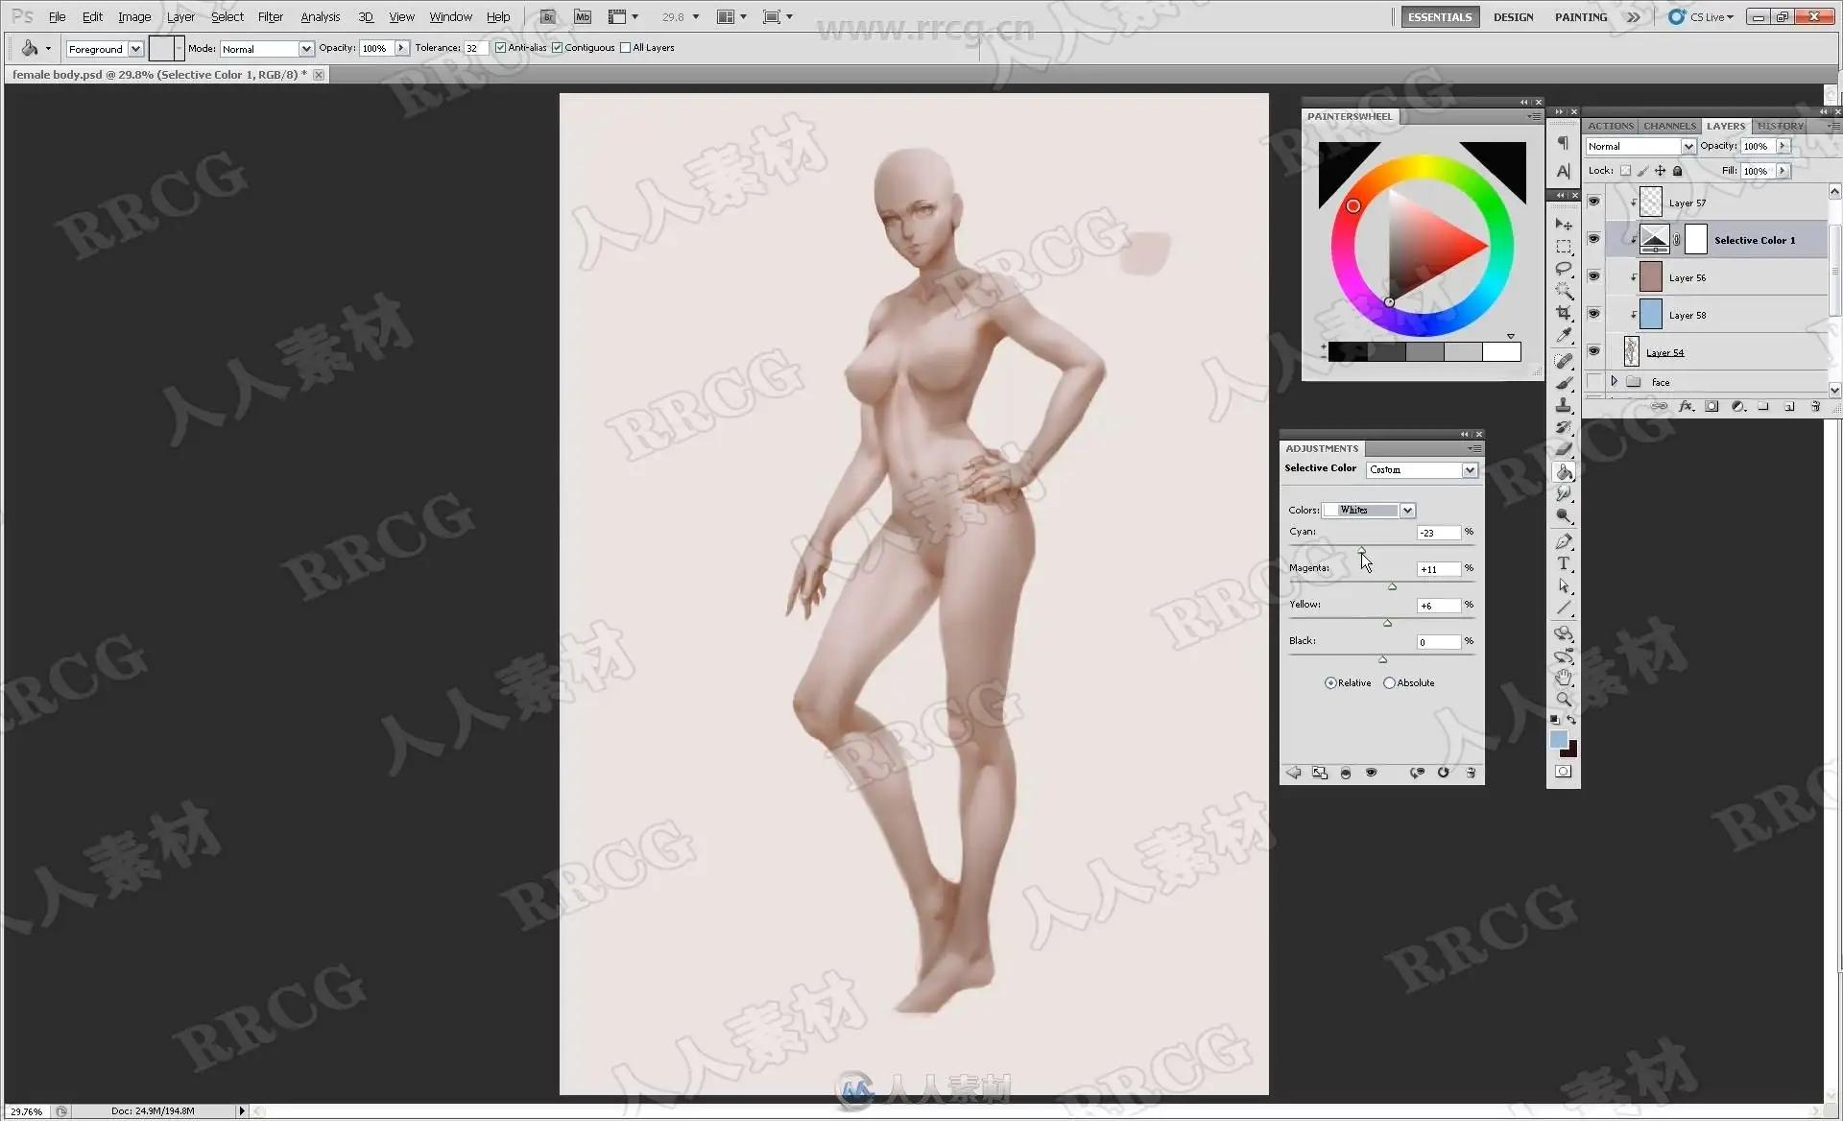Image resolution: width=1843 pixels, height=1121 pixels.
Task: Select the Pen tool
Action: [1563, 541]
